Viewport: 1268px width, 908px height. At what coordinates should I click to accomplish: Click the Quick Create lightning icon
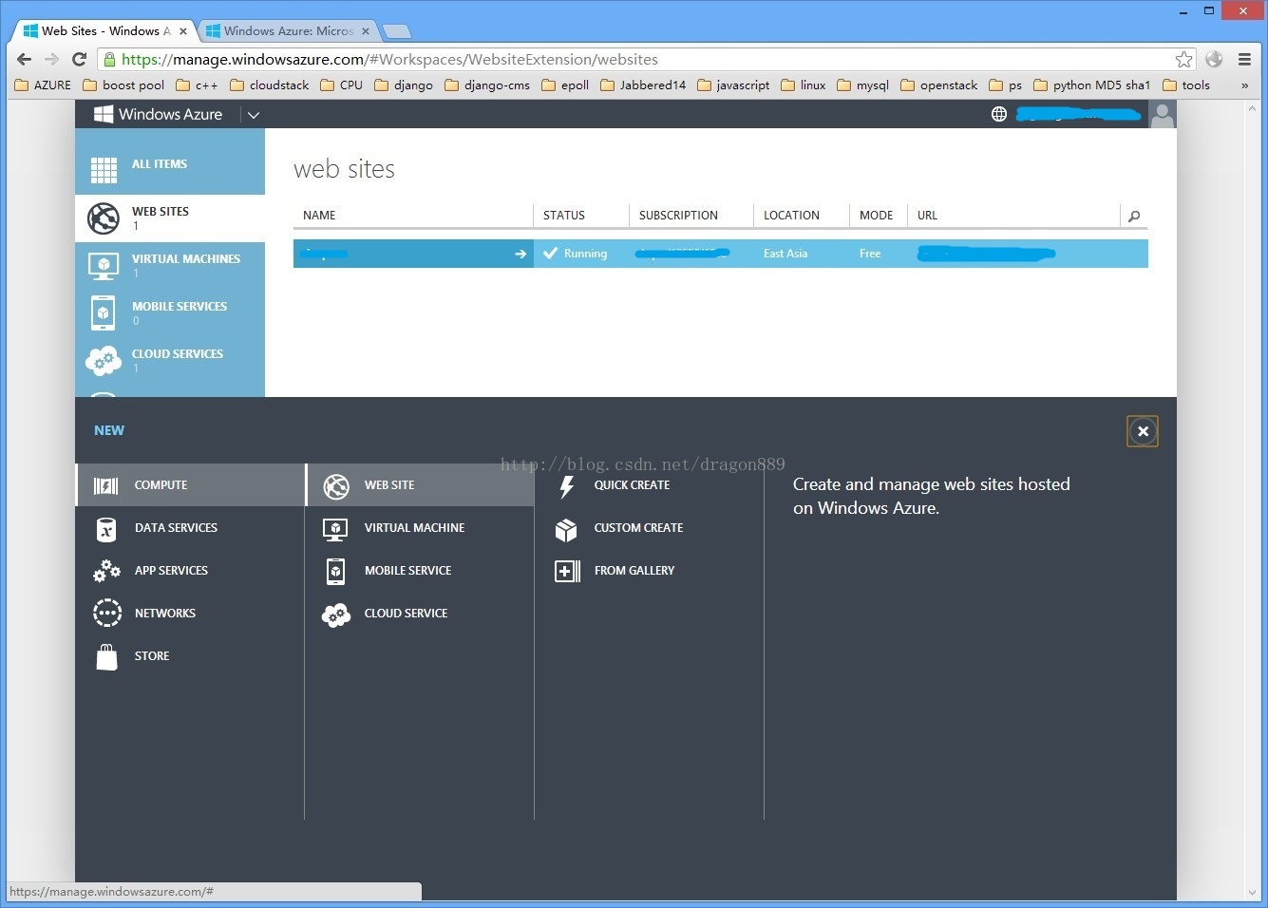pos(567,486)
